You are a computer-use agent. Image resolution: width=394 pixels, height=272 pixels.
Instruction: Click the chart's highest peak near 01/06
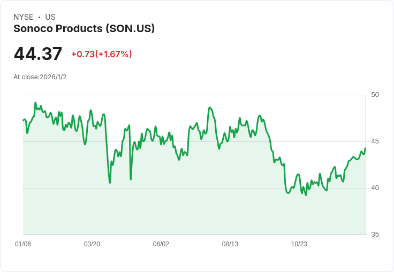[x=35, y=103]
